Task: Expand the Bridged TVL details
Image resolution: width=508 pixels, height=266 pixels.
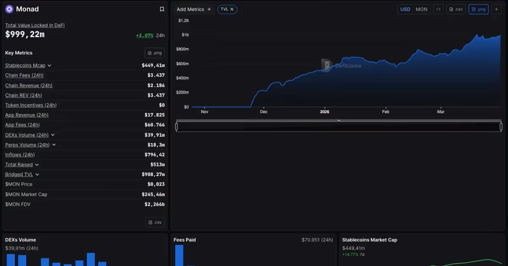Action: click(x=38, y=174)
